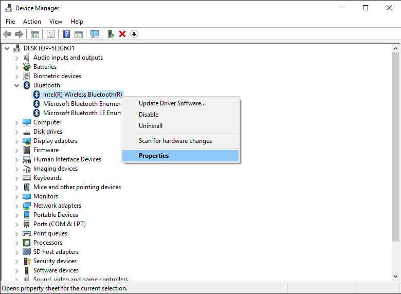Click the Back arrow in toolbar
The image size is (401, 294).
7,34
